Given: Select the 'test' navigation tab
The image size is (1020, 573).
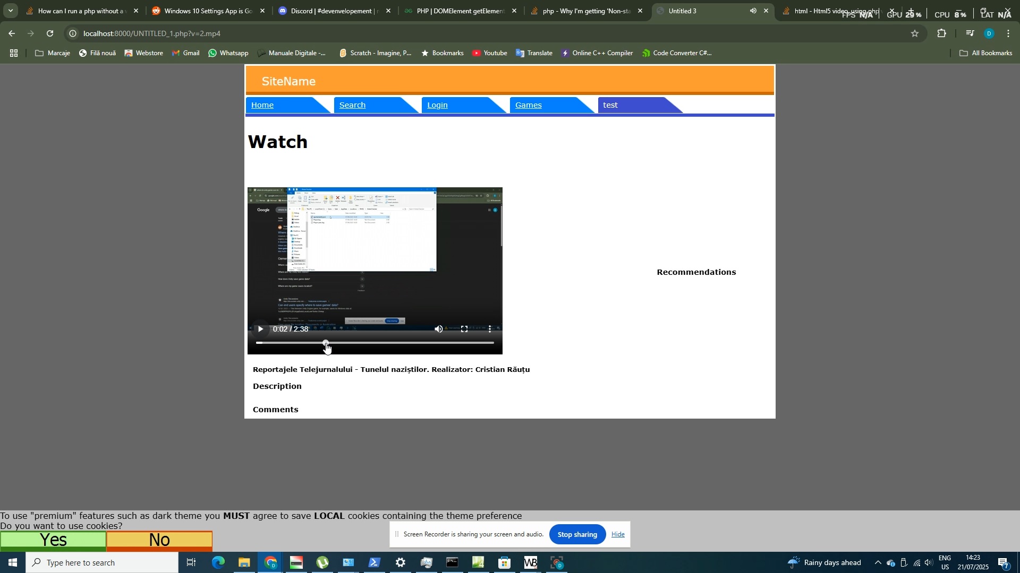Looking at the screenshot, I should tap(611, 105).
